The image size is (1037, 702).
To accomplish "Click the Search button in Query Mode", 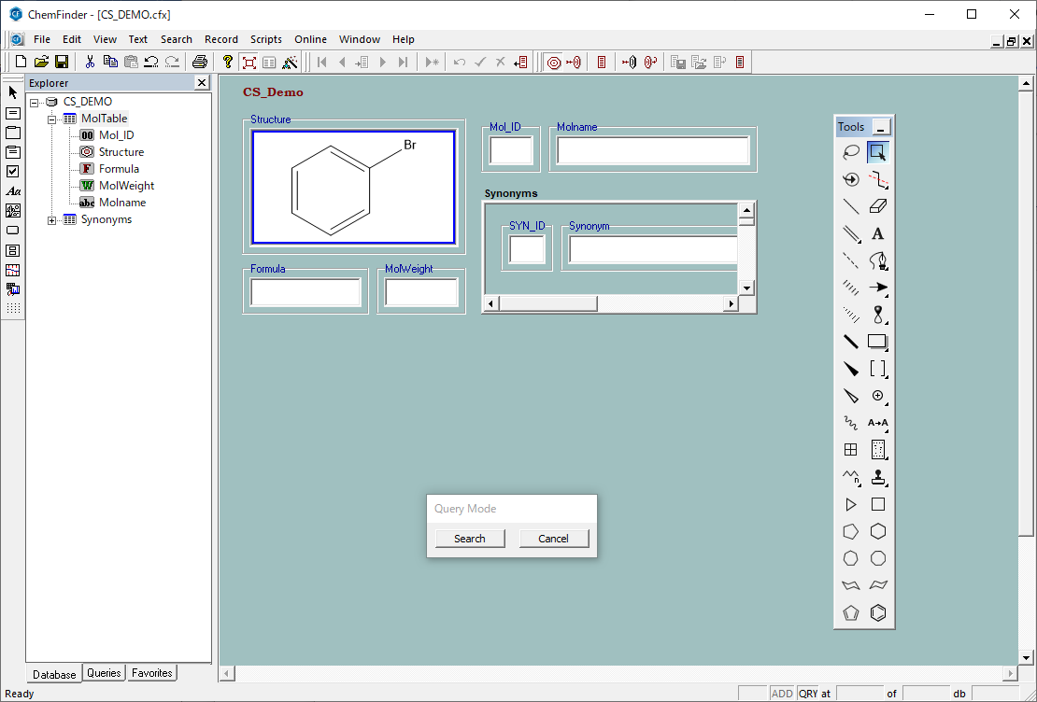I will [x=470, y=539].
